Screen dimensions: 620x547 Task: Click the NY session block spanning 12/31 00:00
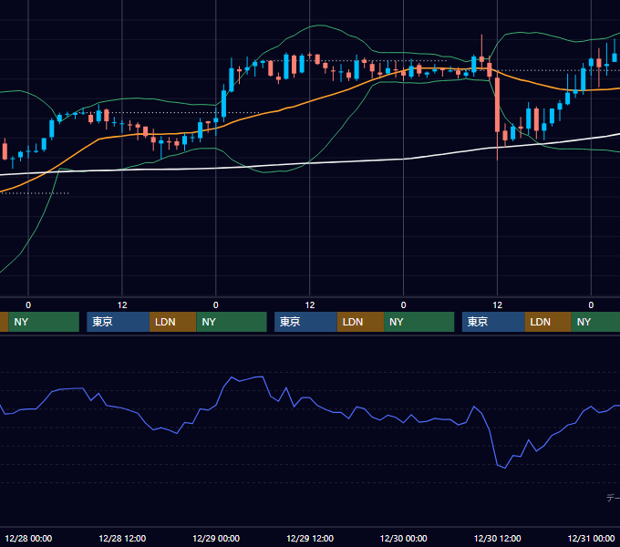tap(595, 322)
